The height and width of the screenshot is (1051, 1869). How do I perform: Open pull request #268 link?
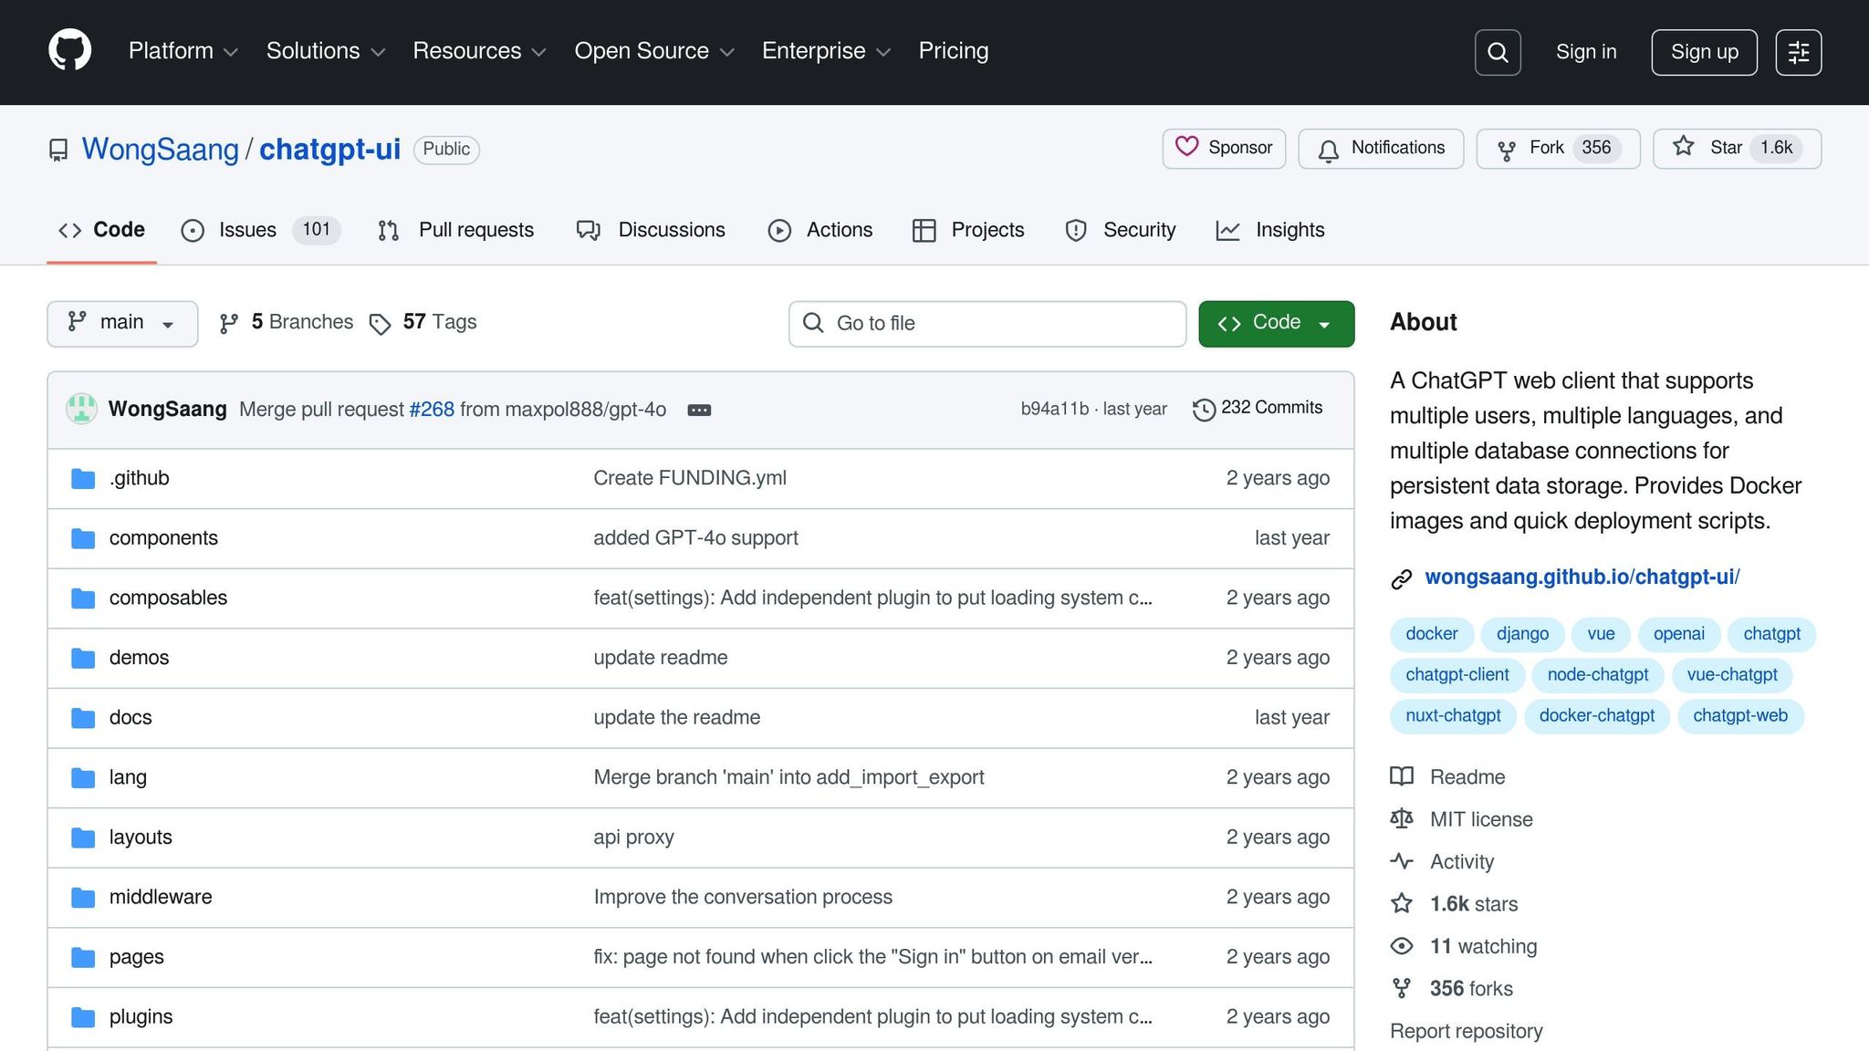click(431, 409)
